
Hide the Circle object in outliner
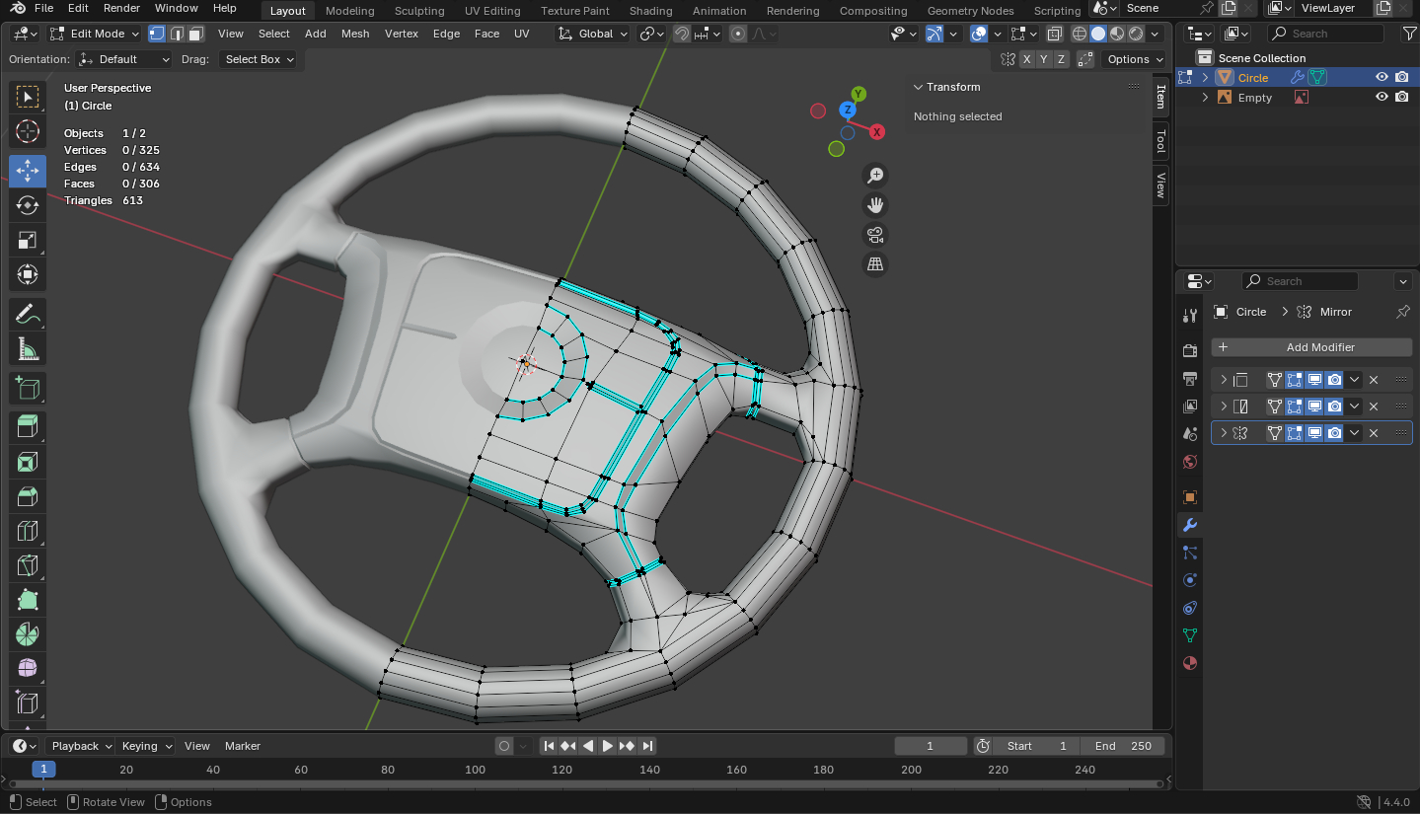tap(1382, 77)
